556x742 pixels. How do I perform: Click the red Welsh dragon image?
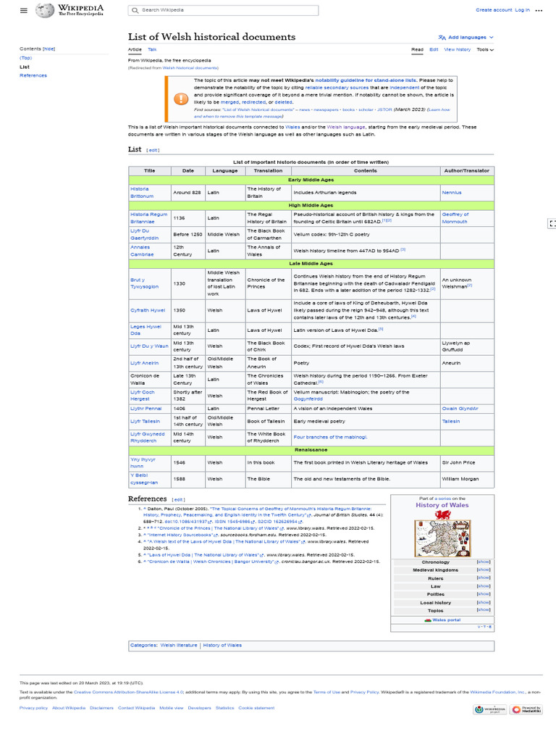tap(442, 515)
